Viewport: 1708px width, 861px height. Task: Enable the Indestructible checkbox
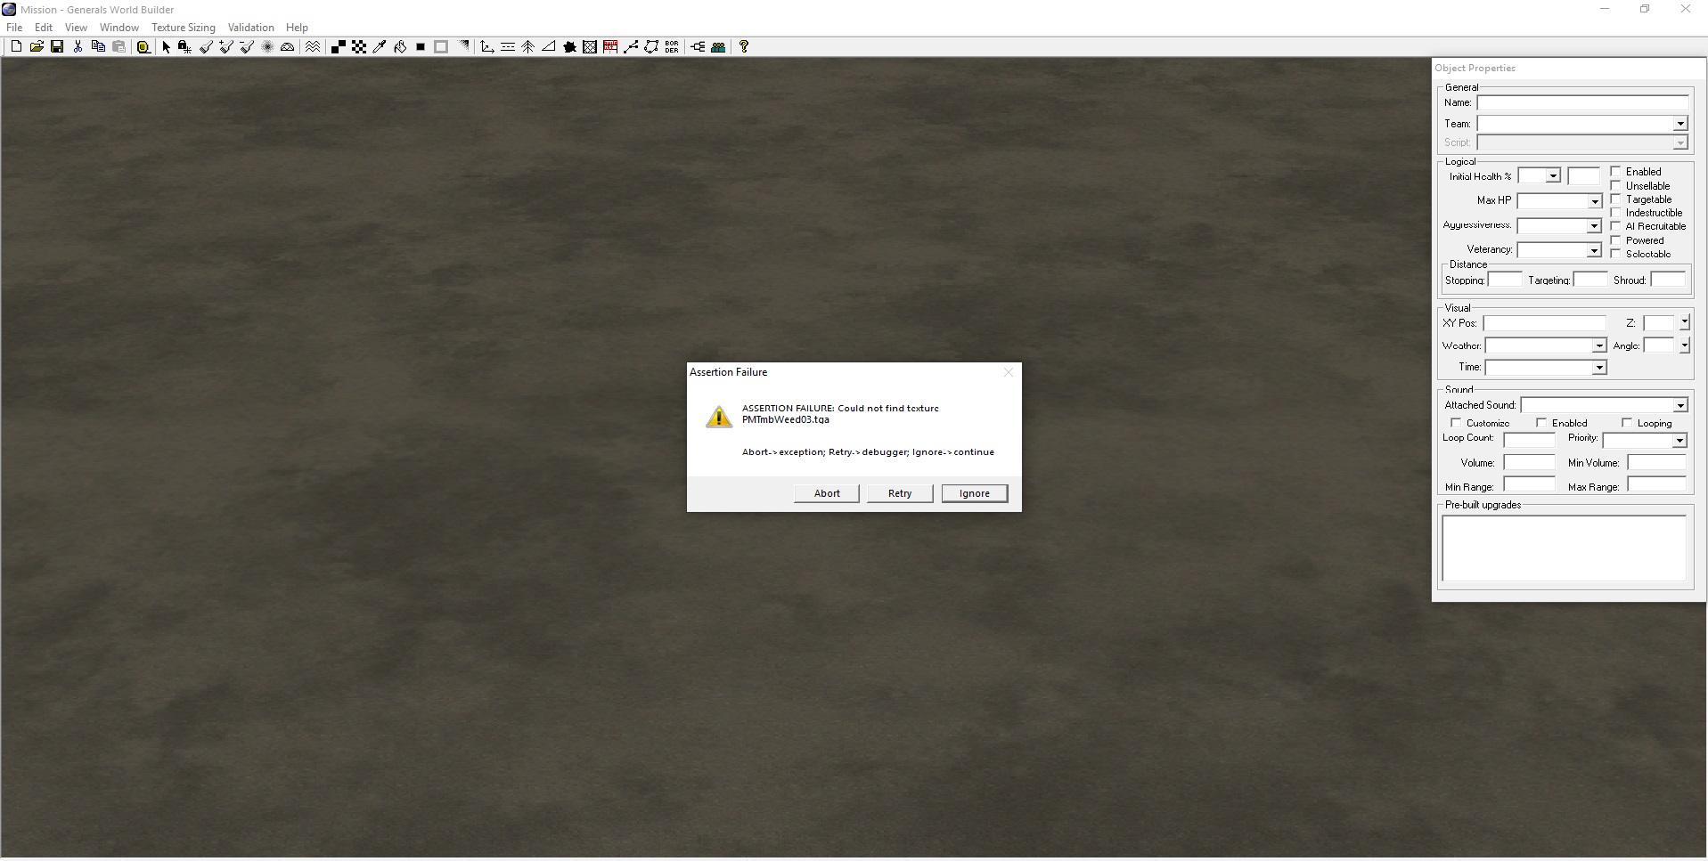point(1615,213)
